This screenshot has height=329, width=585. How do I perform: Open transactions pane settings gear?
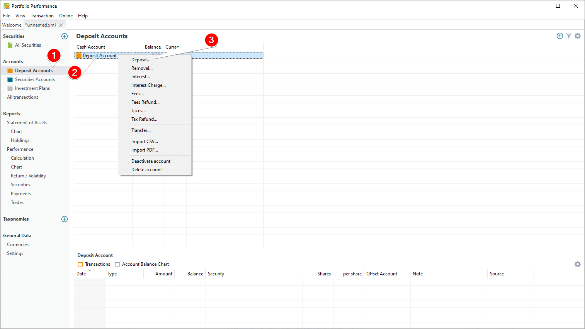[x=578, y=264]
